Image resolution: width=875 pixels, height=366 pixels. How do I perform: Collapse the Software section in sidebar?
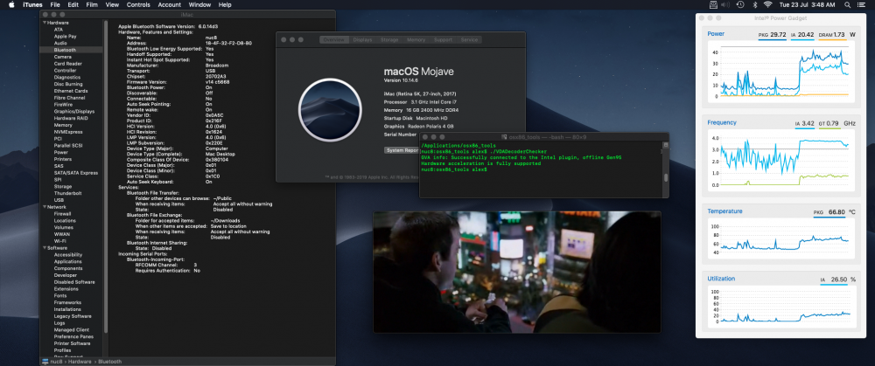[x=45, y=248]
